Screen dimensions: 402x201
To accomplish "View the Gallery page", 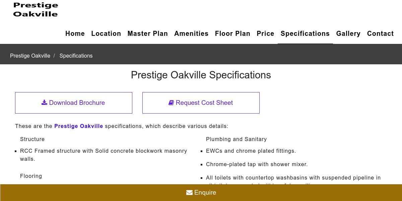I will (348, 33).
